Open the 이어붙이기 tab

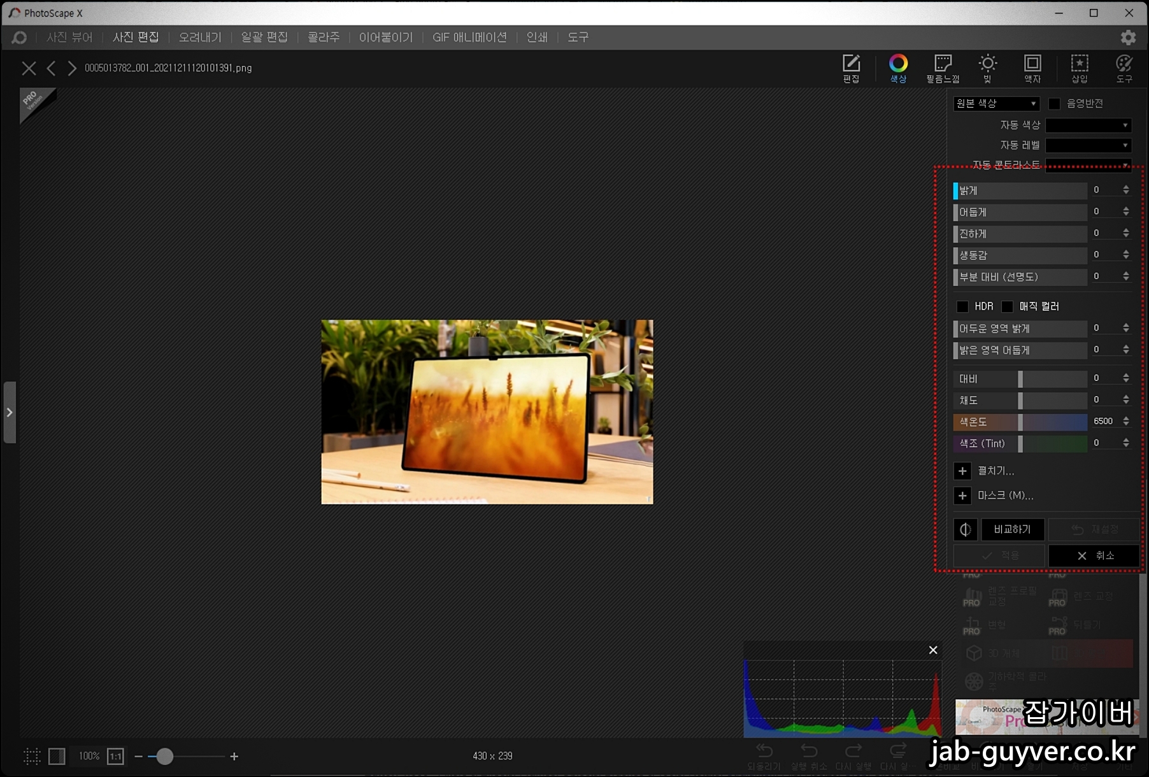click(386, 38)
